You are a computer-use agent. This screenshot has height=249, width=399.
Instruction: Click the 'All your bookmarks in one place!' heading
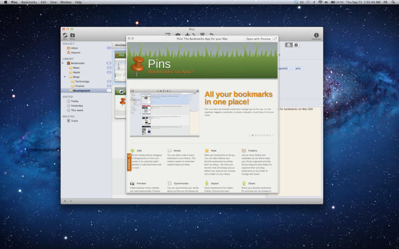point(238,98)
